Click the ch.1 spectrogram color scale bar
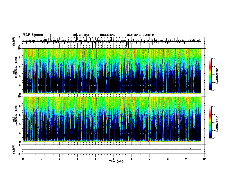Viewport: 230px width, 178px height. pos(210,74)
